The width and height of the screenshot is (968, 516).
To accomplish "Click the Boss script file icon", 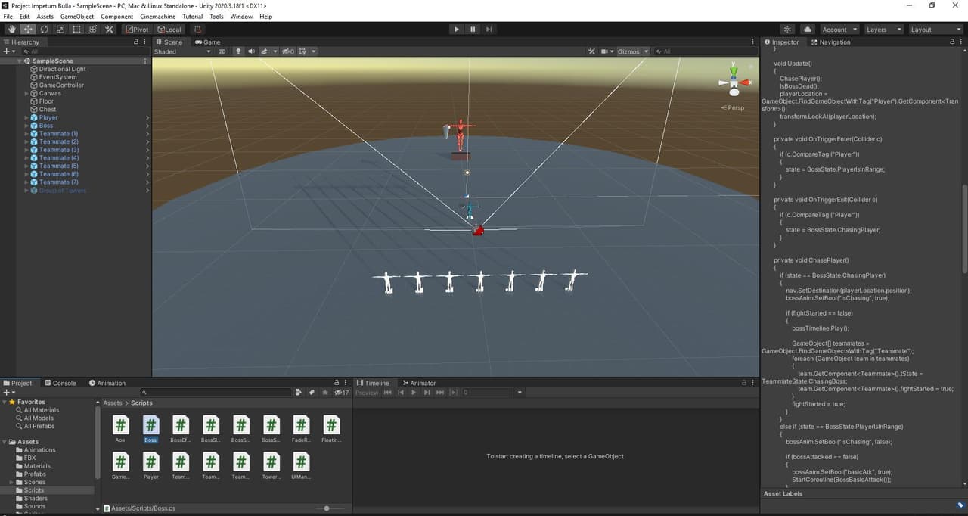I will pyautogui.click(x=150, y=425).
